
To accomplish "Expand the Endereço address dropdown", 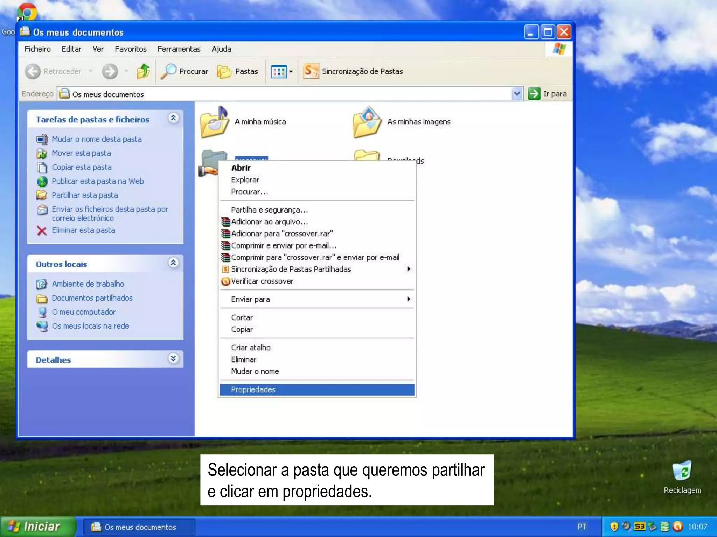I will tap(517, 94).
